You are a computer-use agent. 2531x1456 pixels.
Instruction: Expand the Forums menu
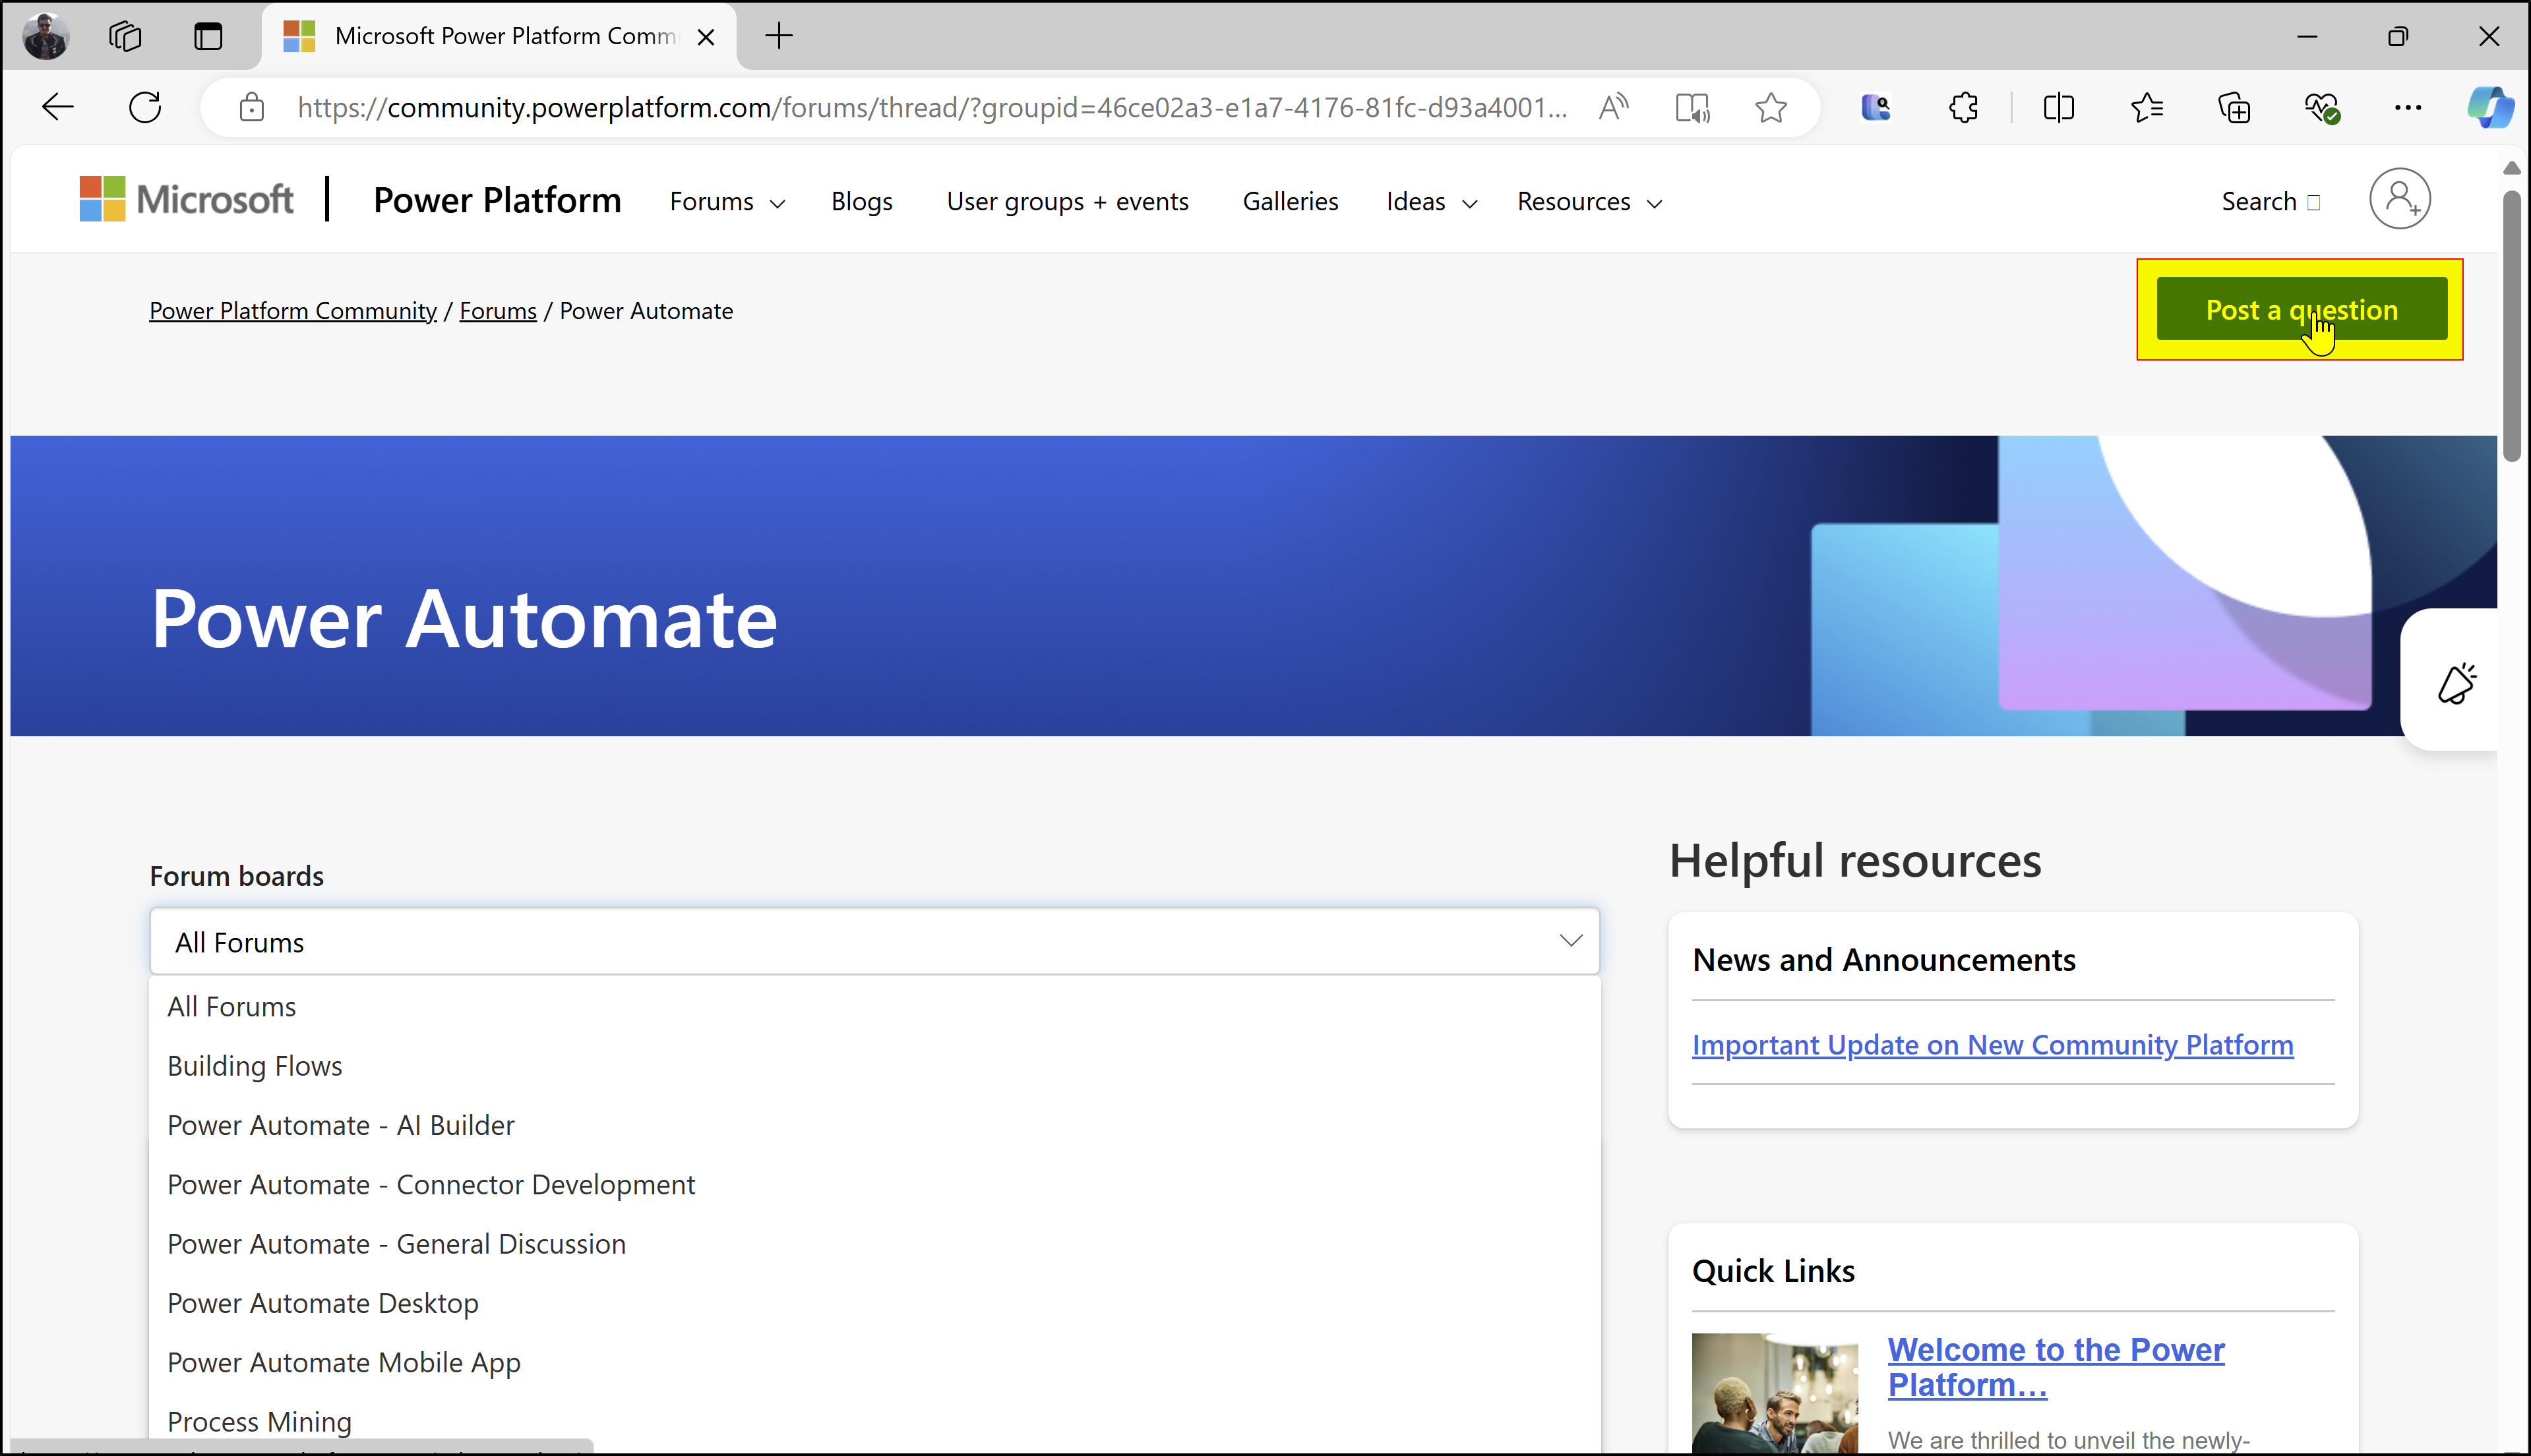(727, 202)
